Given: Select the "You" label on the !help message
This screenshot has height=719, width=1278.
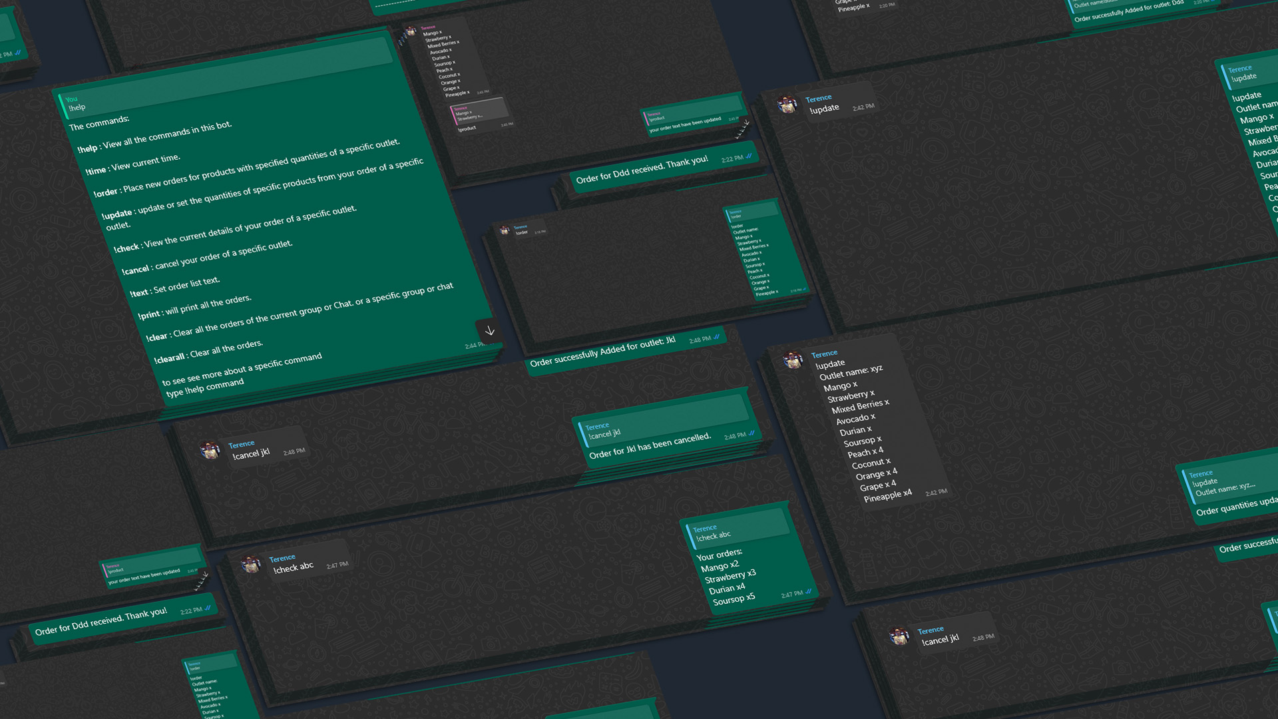Looking at the screenshot, I should point(71,99).
